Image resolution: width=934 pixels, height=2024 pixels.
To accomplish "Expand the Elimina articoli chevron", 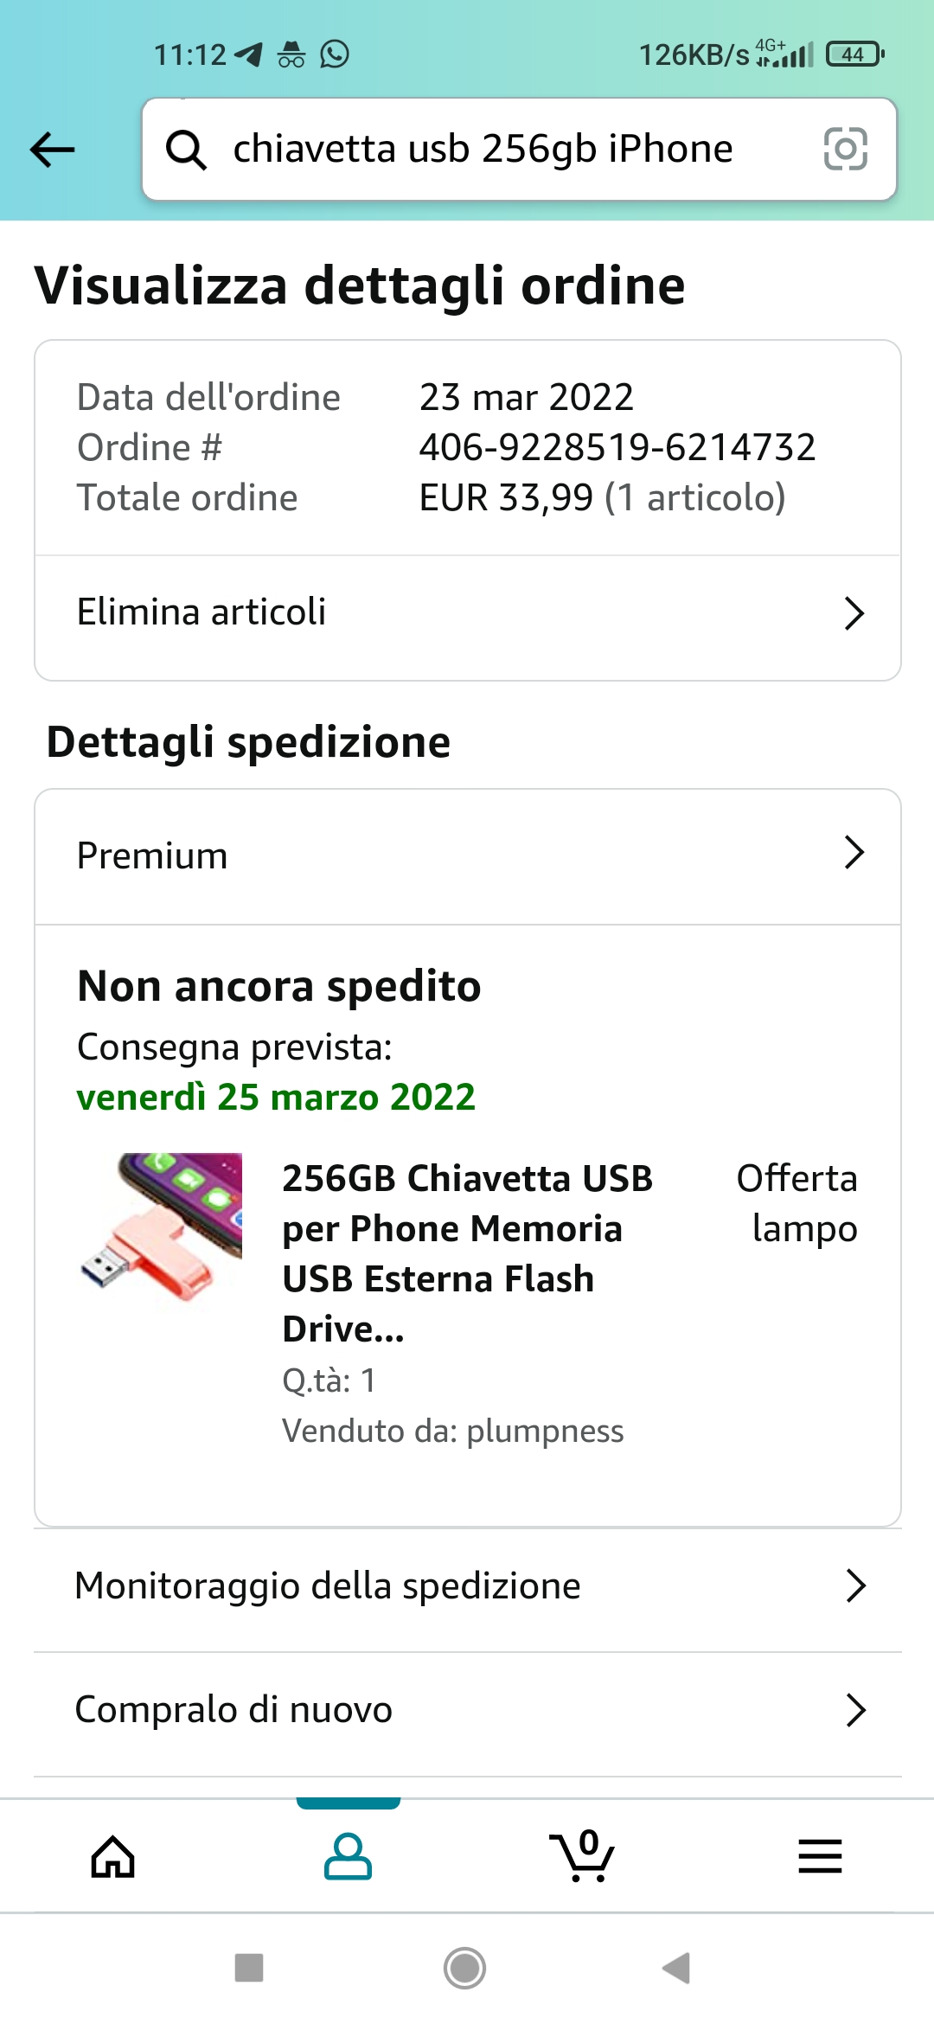I will tap(854, 613).
